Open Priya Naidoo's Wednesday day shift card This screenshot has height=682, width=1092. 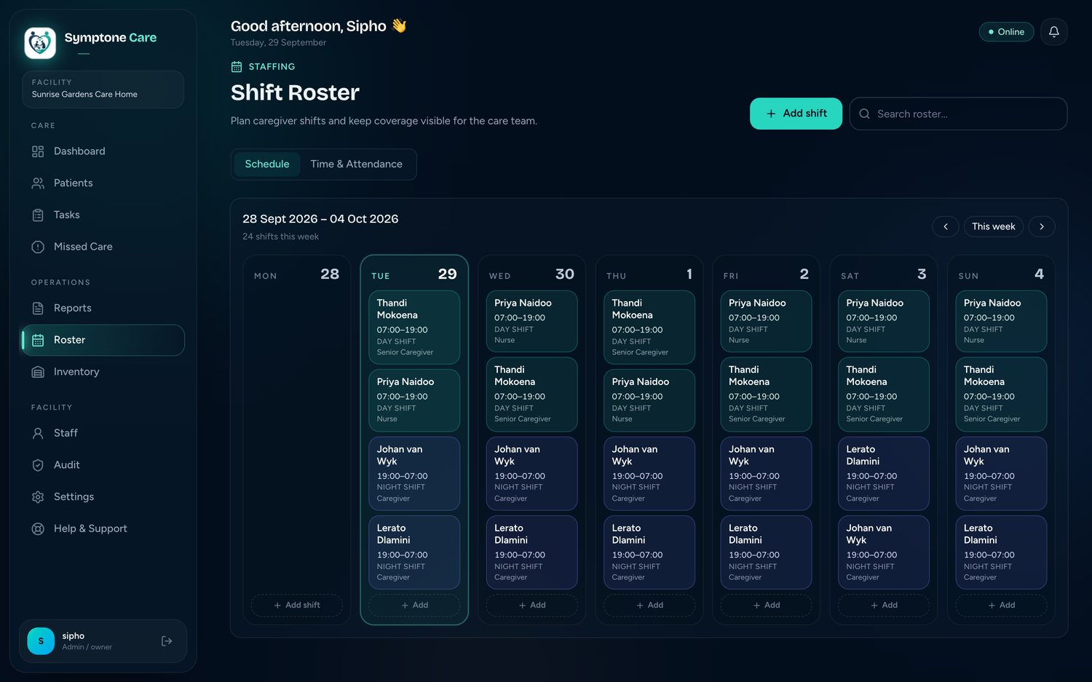pyautogui.click(x=532, y=322)
